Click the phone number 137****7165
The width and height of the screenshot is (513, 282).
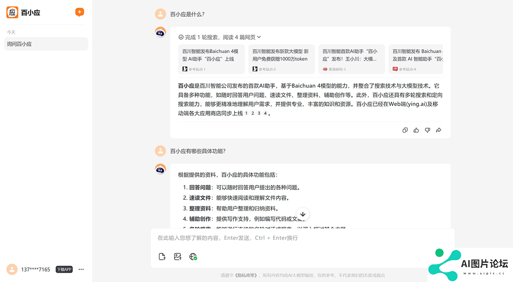click(x=35, y=270)
